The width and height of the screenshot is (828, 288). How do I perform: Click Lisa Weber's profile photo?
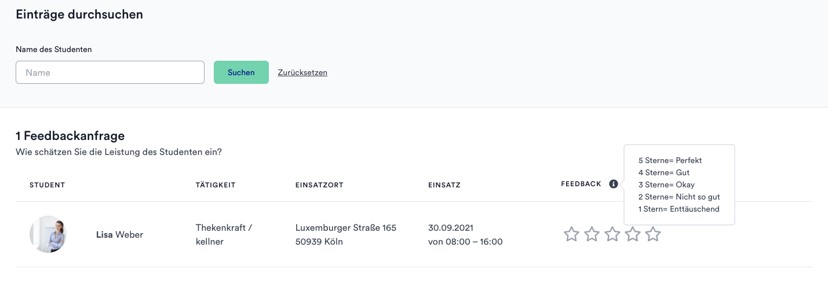pos(48,234)
